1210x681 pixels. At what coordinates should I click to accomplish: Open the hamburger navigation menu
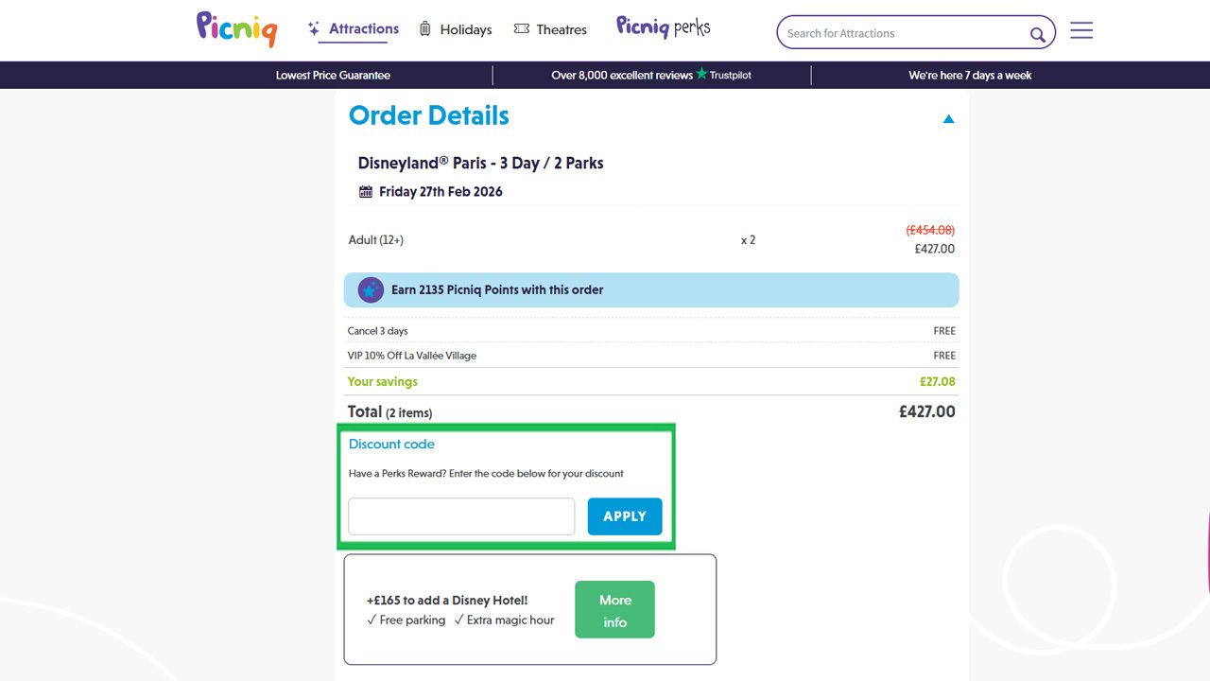(x=1080, y=30)
